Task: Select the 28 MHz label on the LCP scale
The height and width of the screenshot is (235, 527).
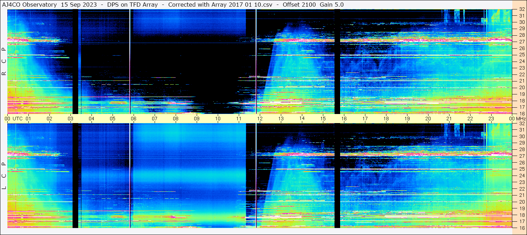Action: tap(521, 150)
